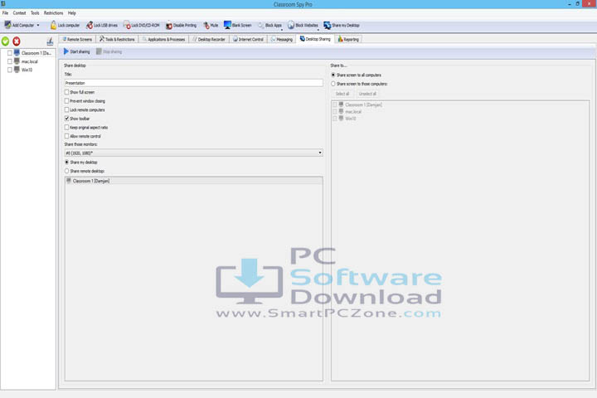
Task: Click the Lock computer padlock icon
Action: click(x=53, y=25)
